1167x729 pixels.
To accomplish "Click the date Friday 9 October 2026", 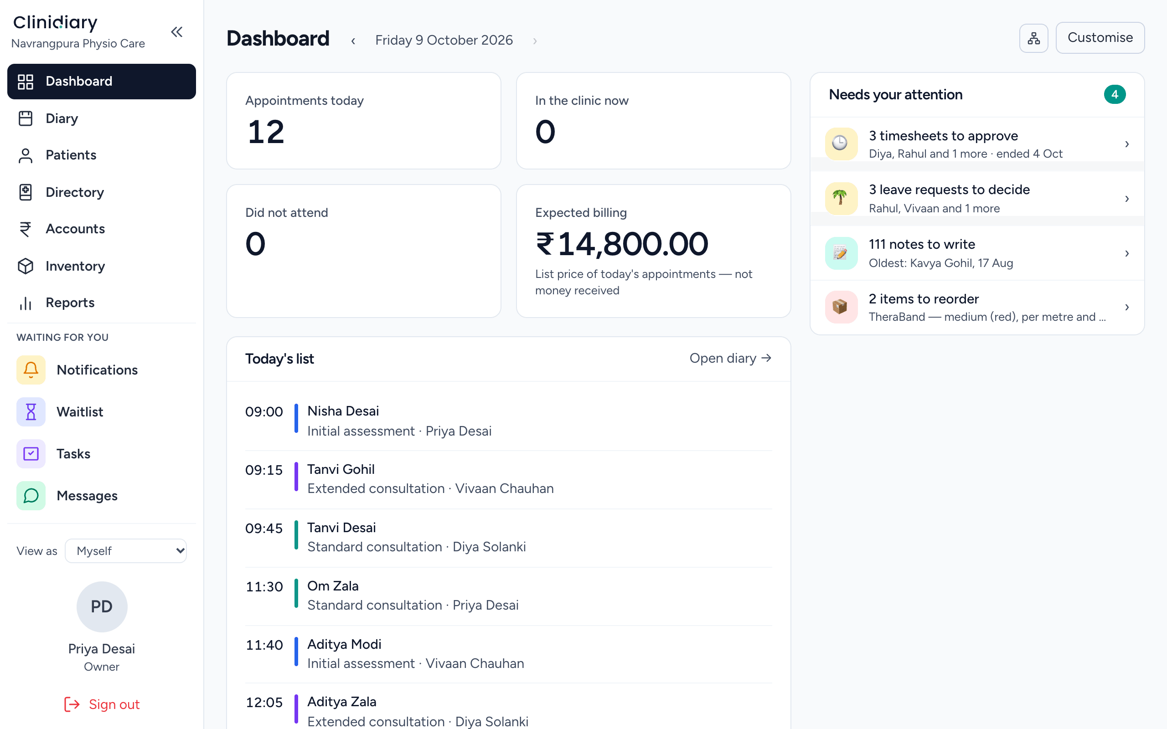I will tap(444, 40).
